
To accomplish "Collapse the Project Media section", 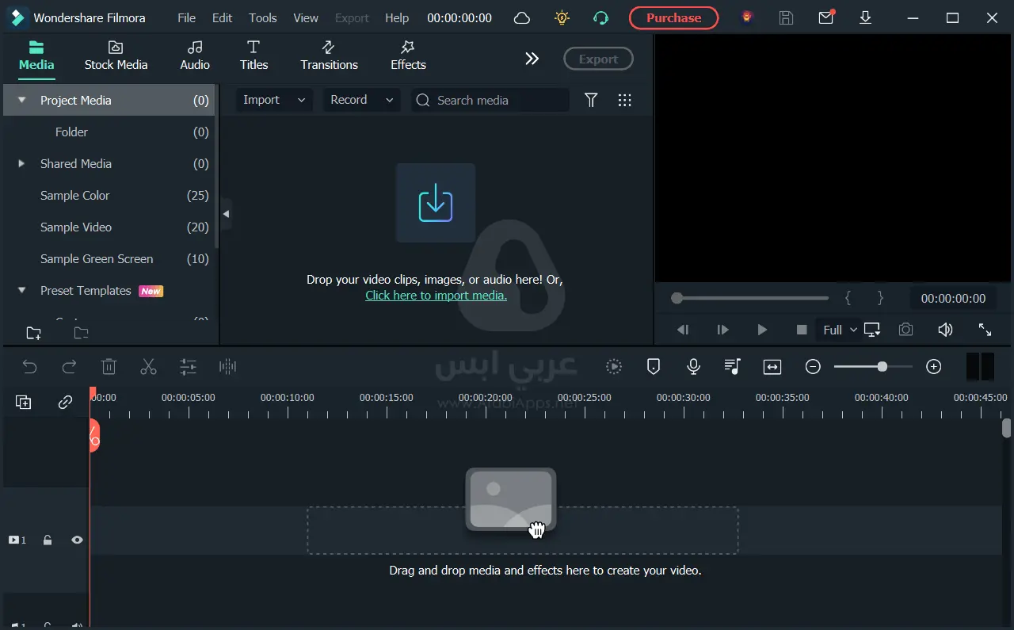I will point(21,100).
